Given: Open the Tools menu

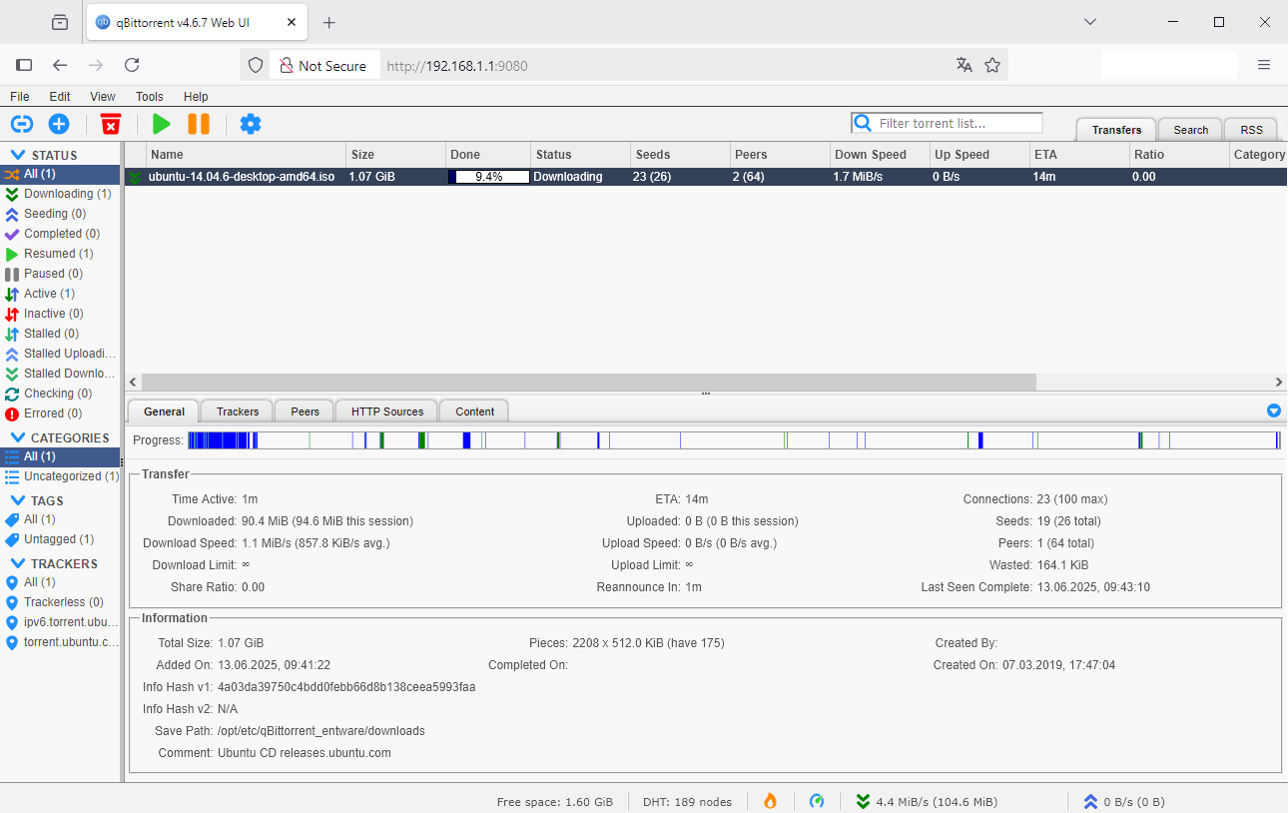Looking at the screenshot, I should point(150,97).
